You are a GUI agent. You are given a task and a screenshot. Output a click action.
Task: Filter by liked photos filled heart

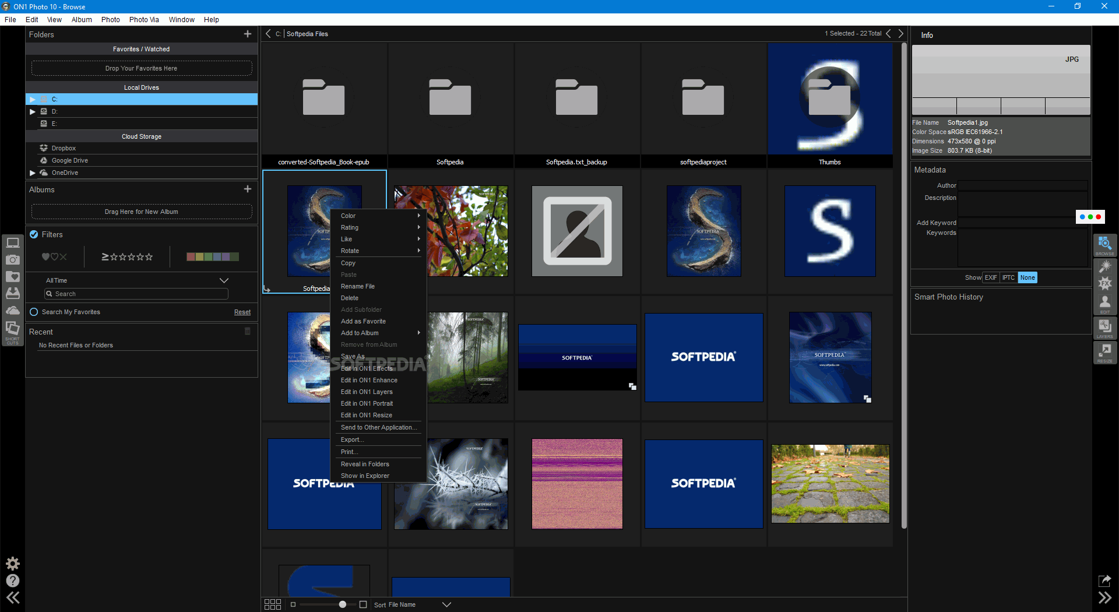click(45, 256)
